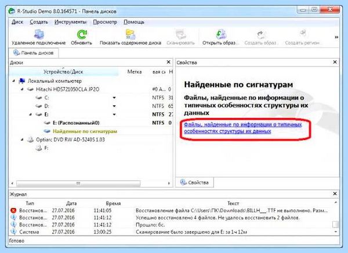Click the disk list scroll right arrow
Screen dimensions: 348x253
coord(169,183)
